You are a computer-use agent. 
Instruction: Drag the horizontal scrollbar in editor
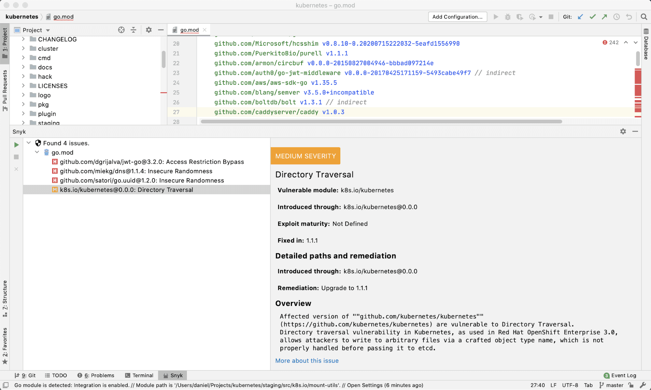point(380,121)
